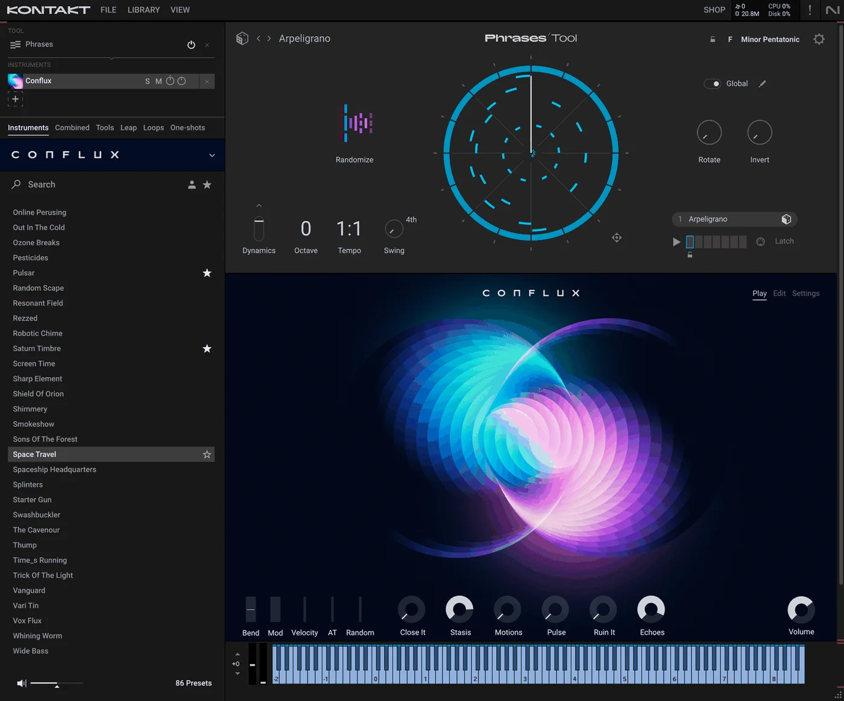Image resolution: width=844 pixels, height=701 pixels.
Task: Switch to the Edit tab in Conflux
Action: point(779,294)
